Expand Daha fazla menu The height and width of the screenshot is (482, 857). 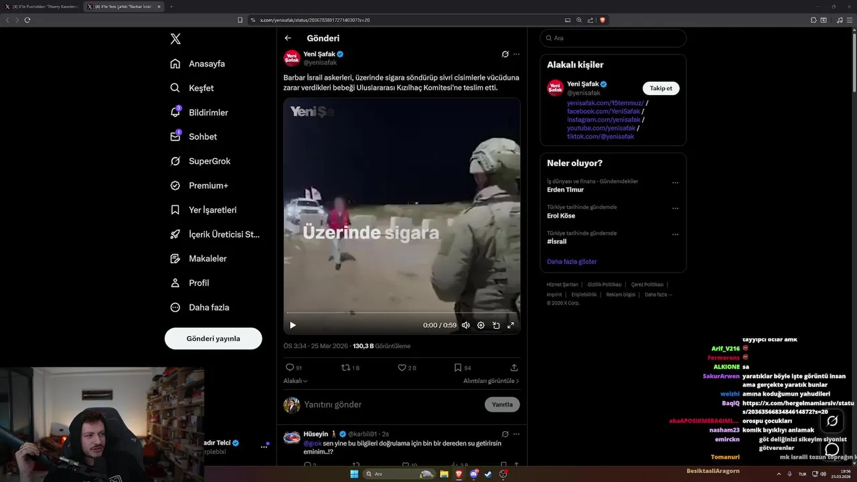[200, 307]
